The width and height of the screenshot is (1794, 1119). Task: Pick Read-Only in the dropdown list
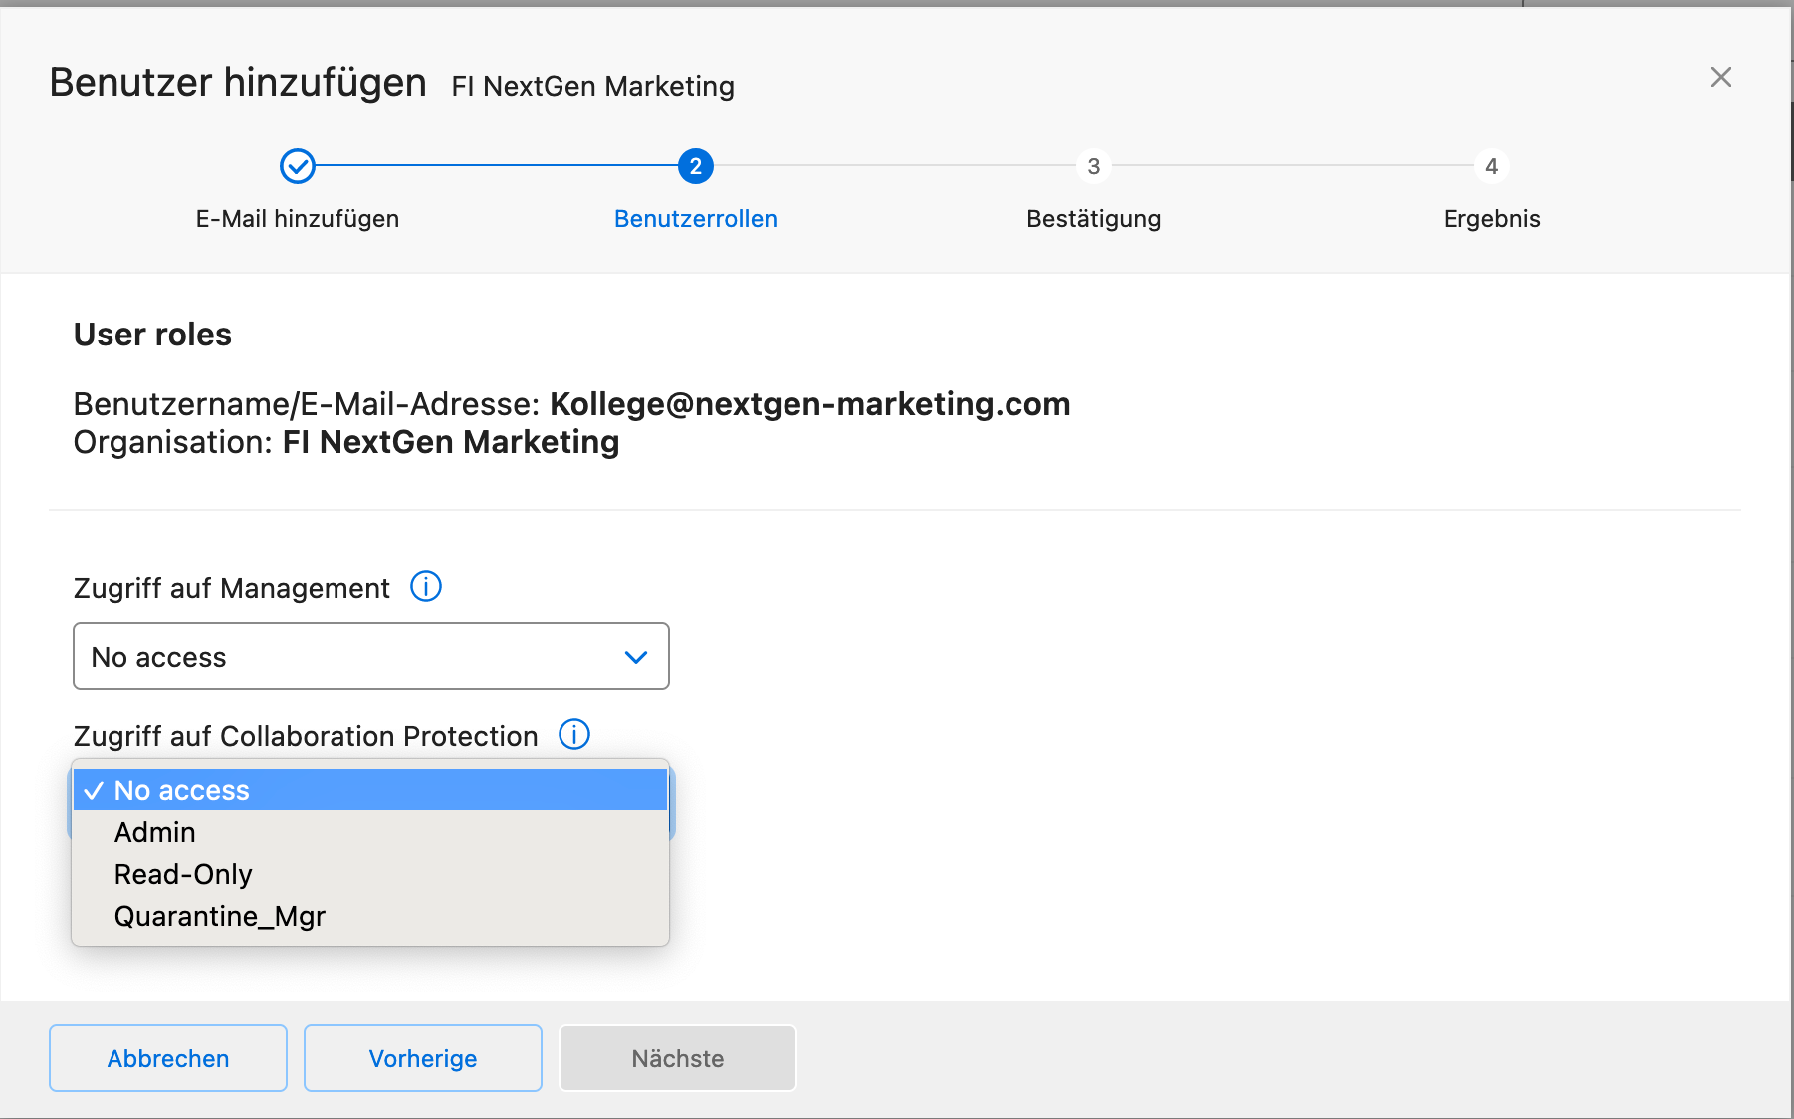[183, 874]
